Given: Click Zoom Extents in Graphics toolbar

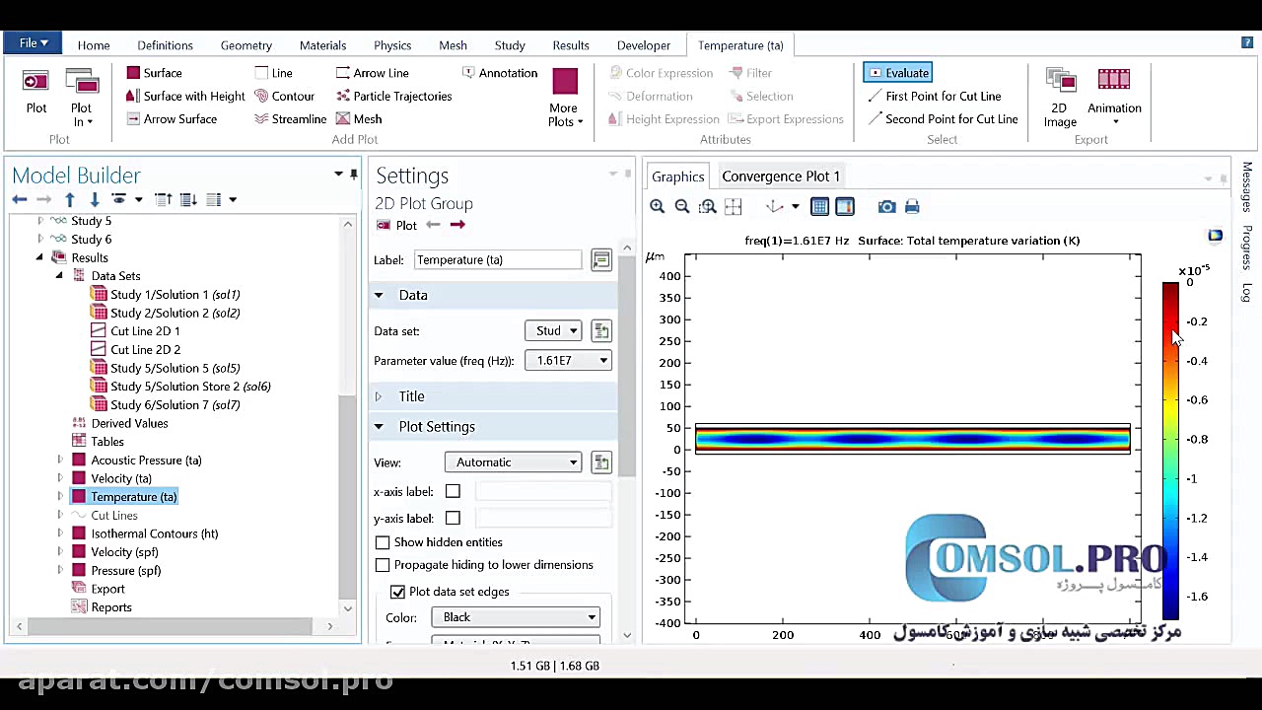Looking at the screenshot, I should (x=733, y=206).
